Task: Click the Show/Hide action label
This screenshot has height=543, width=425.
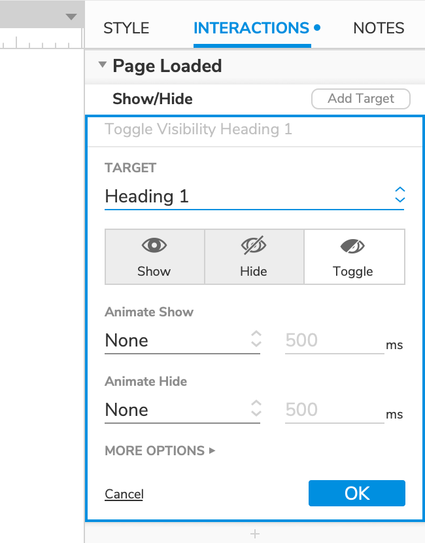Action: pyautogui.click(x=152, y=99)
